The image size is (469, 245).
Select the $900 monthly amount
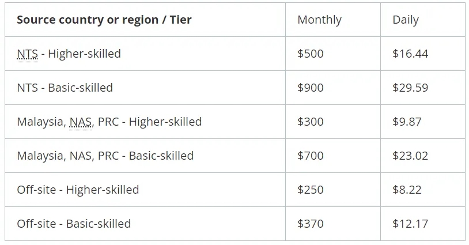pos(311,88)
